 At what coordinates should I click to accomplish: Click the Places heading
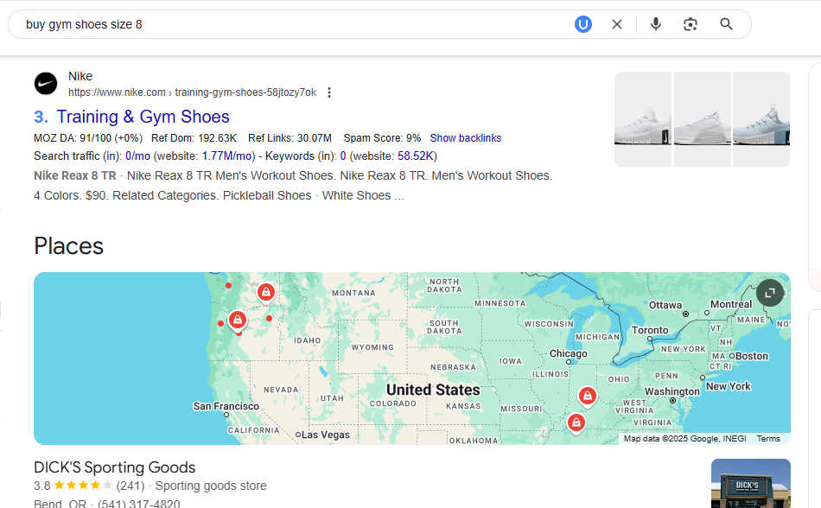point(68,246)
